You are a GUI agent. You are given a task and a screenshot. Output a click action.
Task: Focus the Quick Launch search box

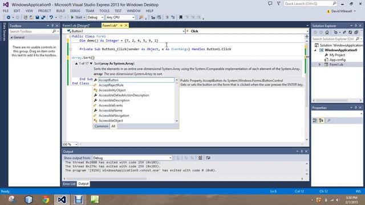(x=310, y=3)
